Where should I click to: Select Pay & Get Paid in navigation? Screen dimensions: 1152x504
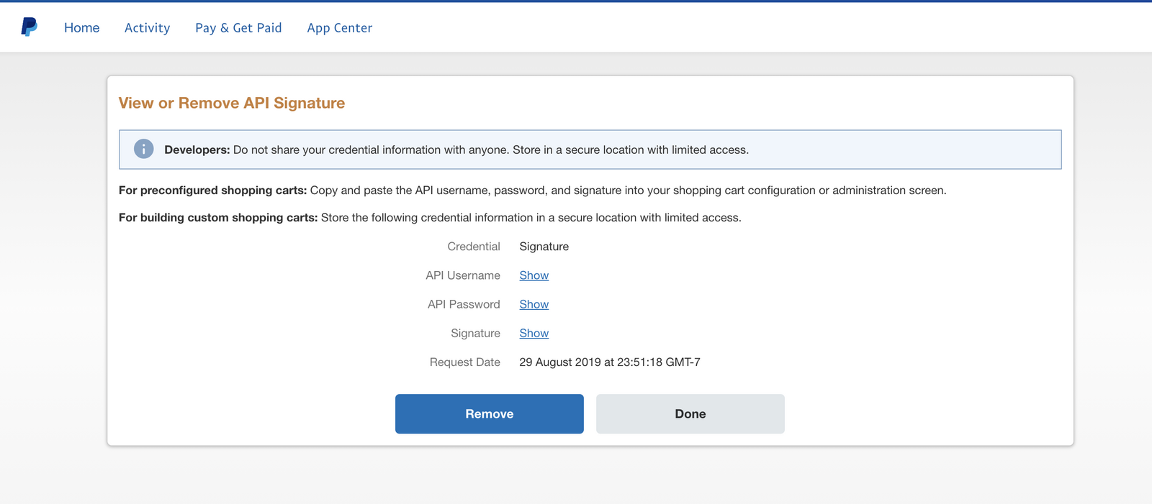(x=238, y=28)
